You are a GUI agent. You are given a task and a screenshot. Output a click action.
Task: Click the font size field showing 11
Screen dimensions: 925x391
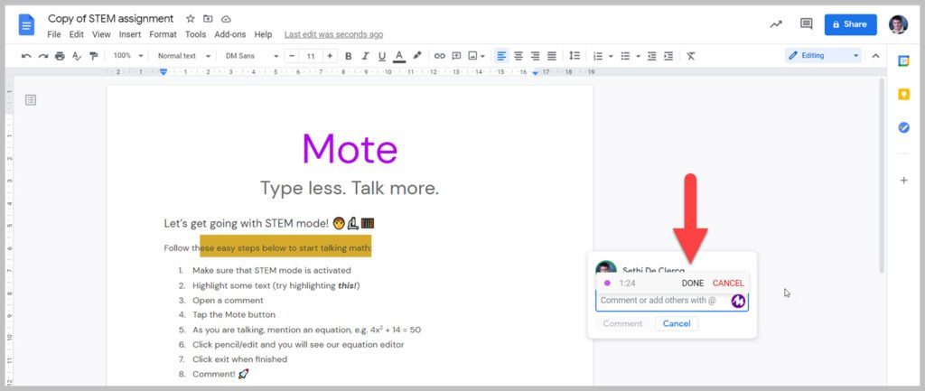(311, 56)
